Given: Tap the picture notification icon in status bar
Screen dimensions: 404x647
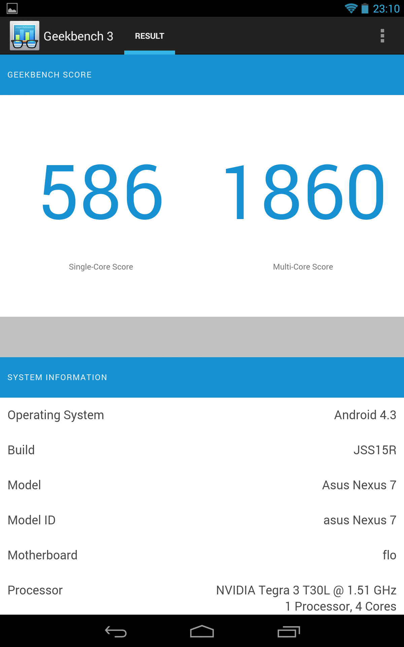Looking at the screenshot, I should (12, 8).
